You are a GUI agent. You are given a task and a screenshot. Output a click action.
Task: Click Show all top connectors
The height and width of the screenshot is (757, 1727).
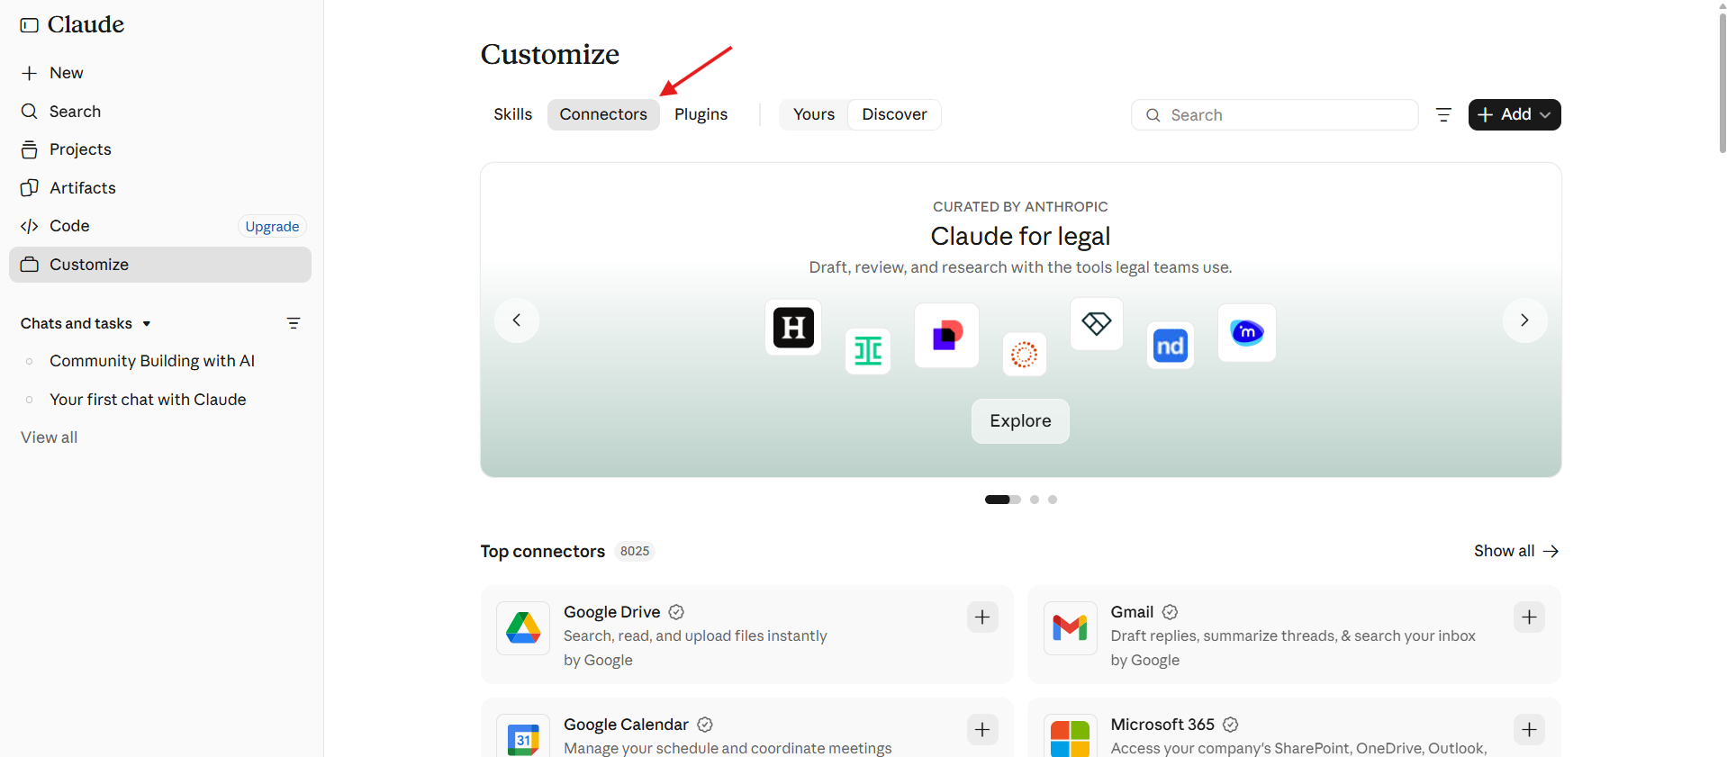[1516, 551]
